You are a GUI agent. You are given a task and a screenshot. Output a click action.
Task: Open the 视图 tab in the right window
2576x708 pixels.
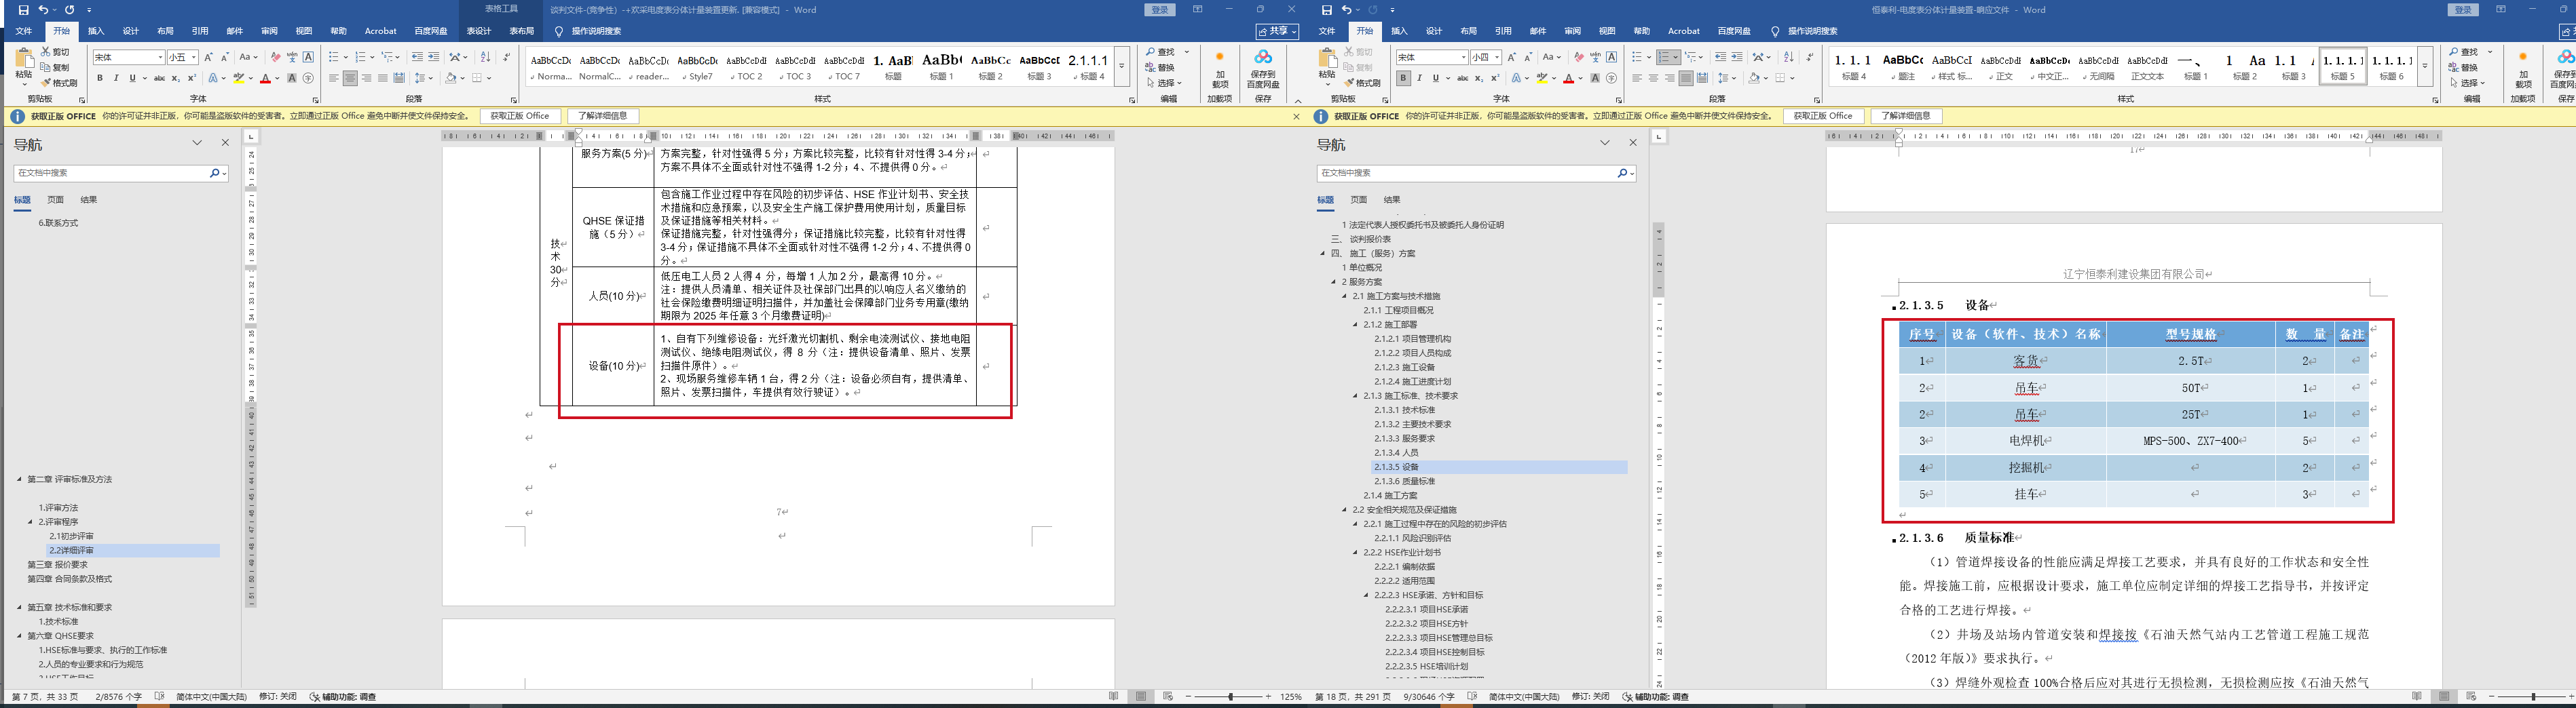(x=1607, y=31)
